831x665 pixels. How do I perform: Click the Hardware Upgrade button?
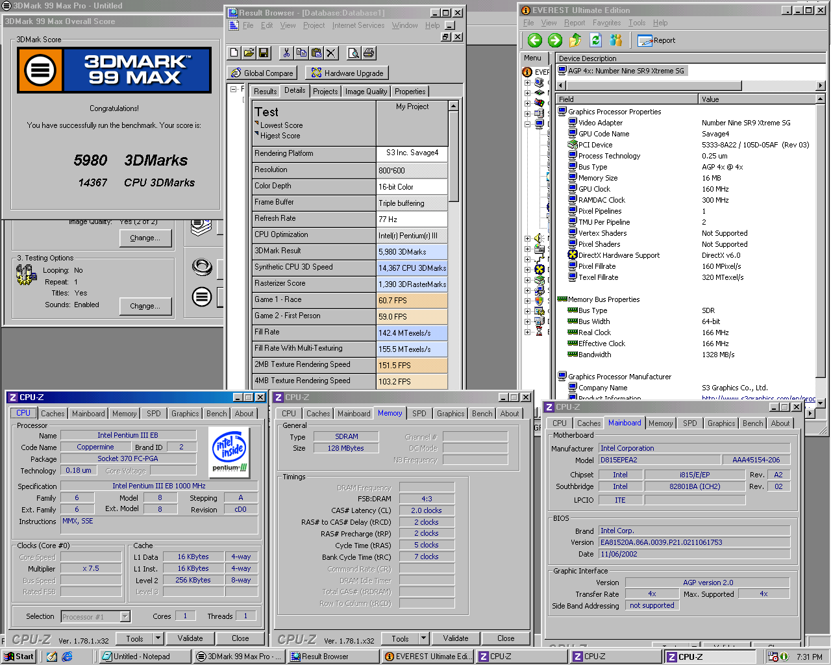tap(347, 73)
